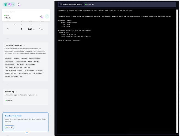Open the top notifications bell

19,5
